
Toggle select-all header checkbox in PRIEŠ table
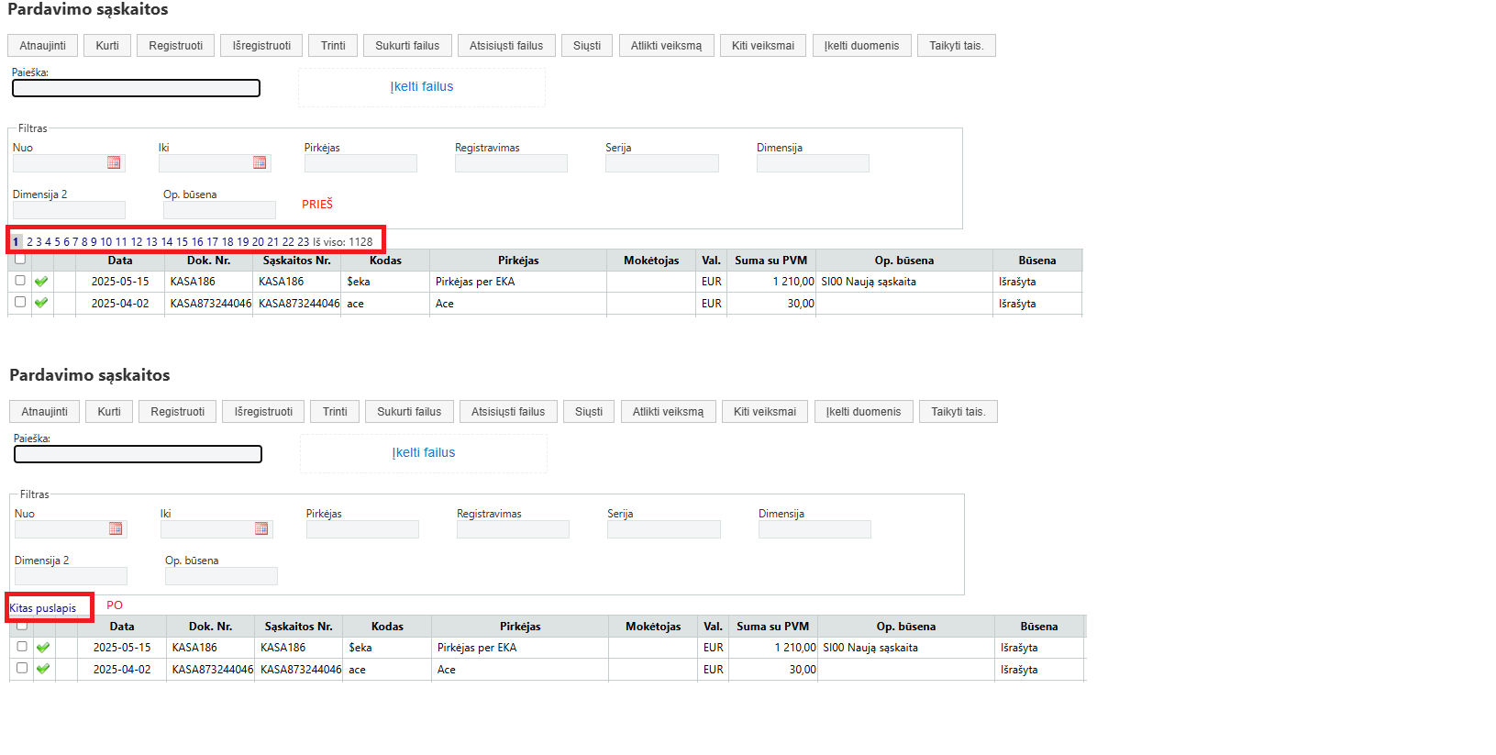tap(20, 259)
